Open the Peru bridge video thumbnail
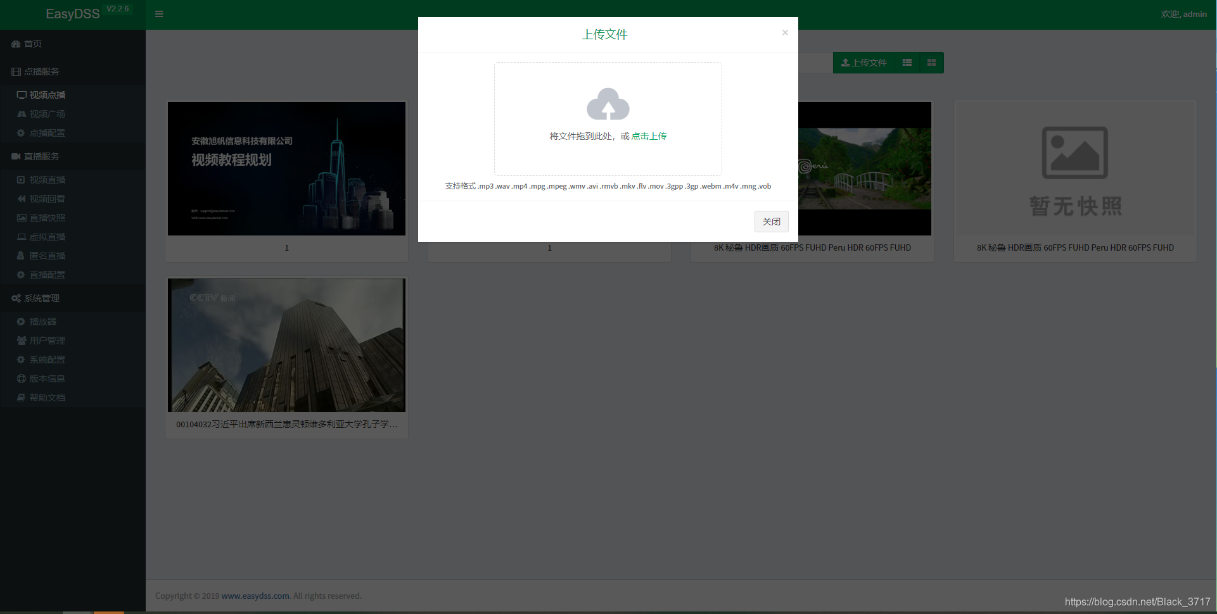The height and width of the screenshot is (614, 1217). pos(865,168)
